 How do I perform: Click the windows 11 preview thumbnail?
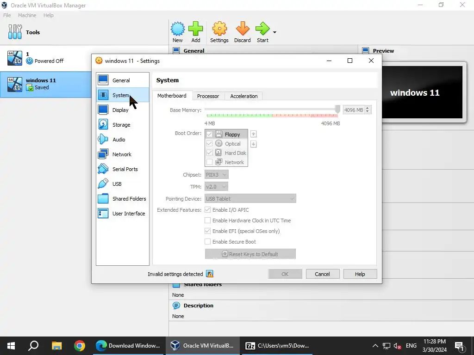[422, 92]
